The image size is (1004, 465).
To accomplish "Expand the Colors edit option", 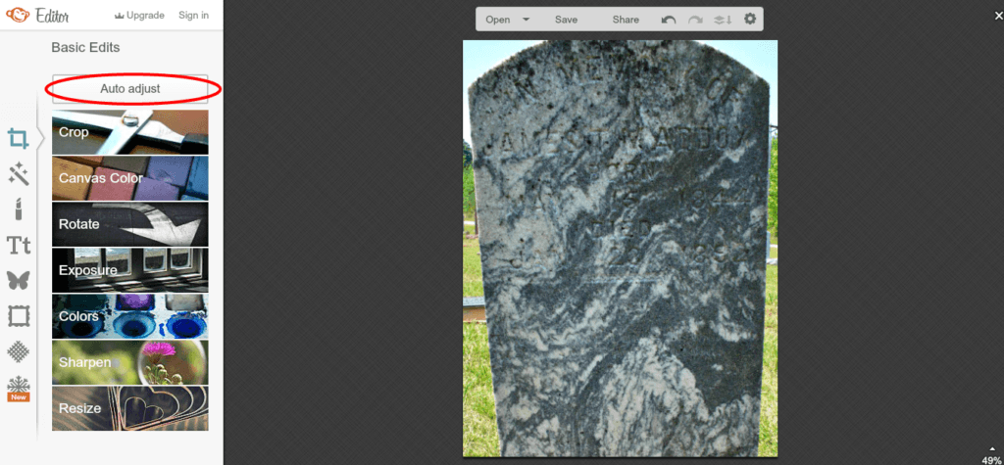I will coord(129,316).
